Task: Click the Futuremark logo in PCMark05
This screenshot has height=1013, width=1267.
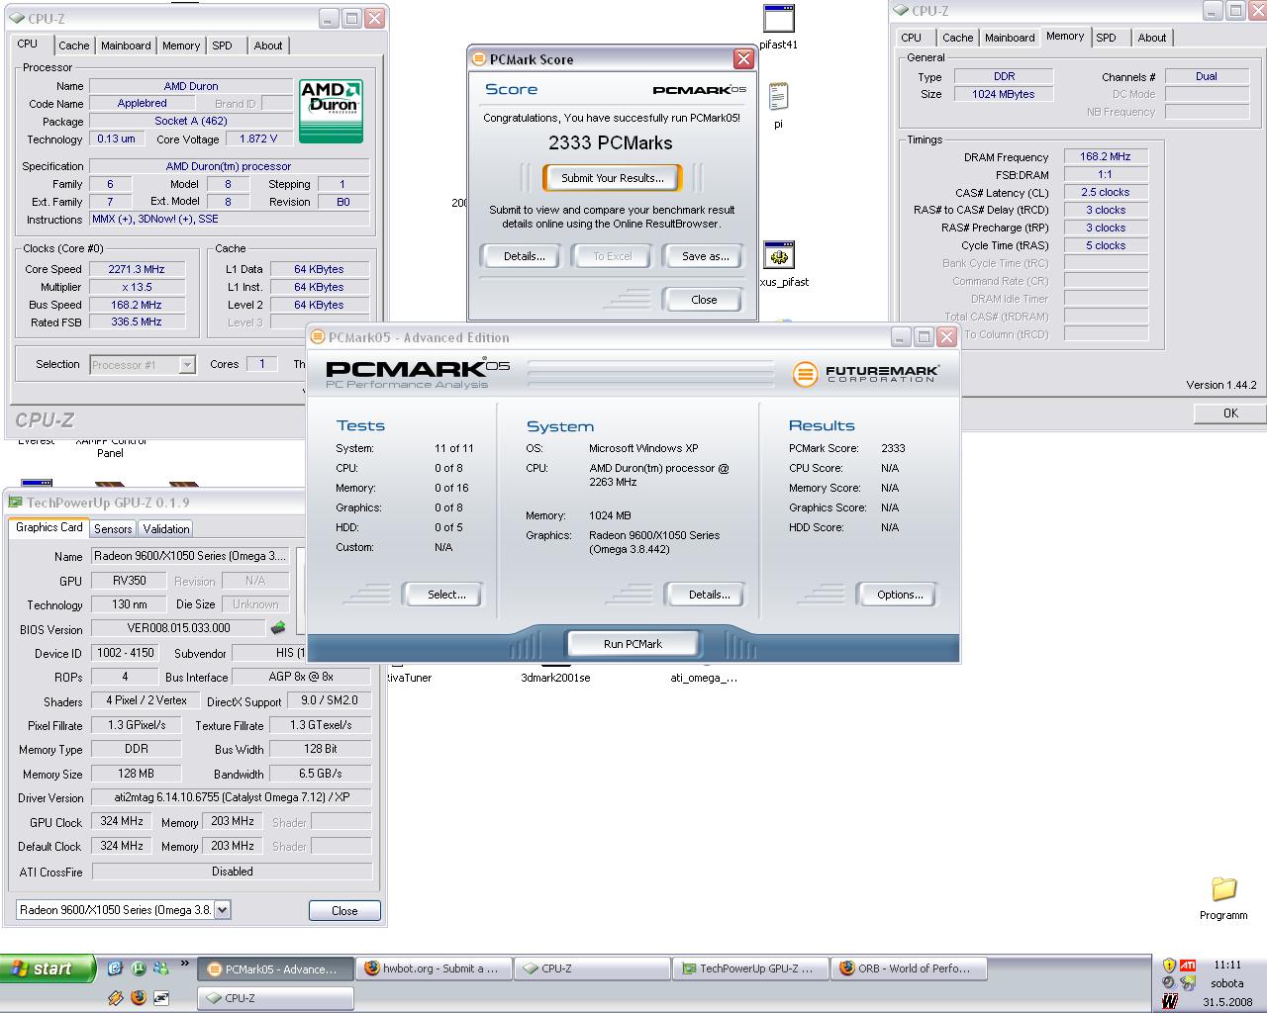Action: pos(866,374)
